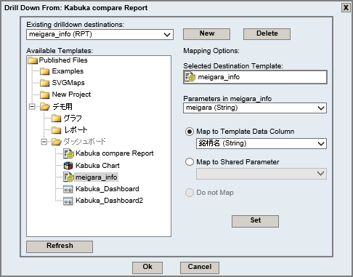Screen dimensions: 353x277
Task: Click the ダッシュボード open folder icon
Action: (57, 141)
